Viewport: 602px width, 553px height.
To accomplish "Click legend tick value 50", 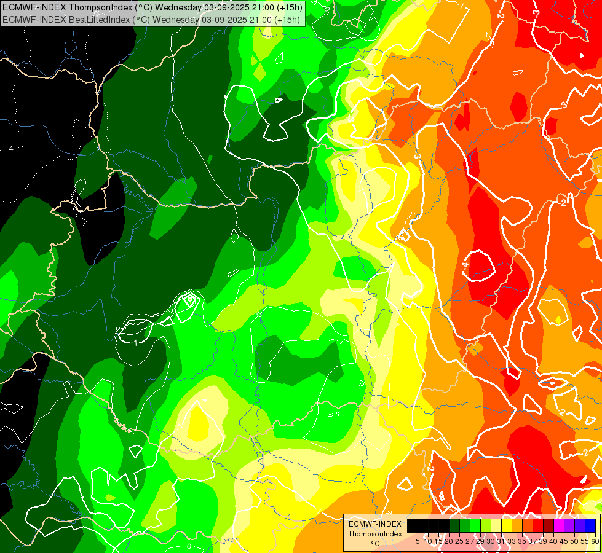I will [574, 541].
